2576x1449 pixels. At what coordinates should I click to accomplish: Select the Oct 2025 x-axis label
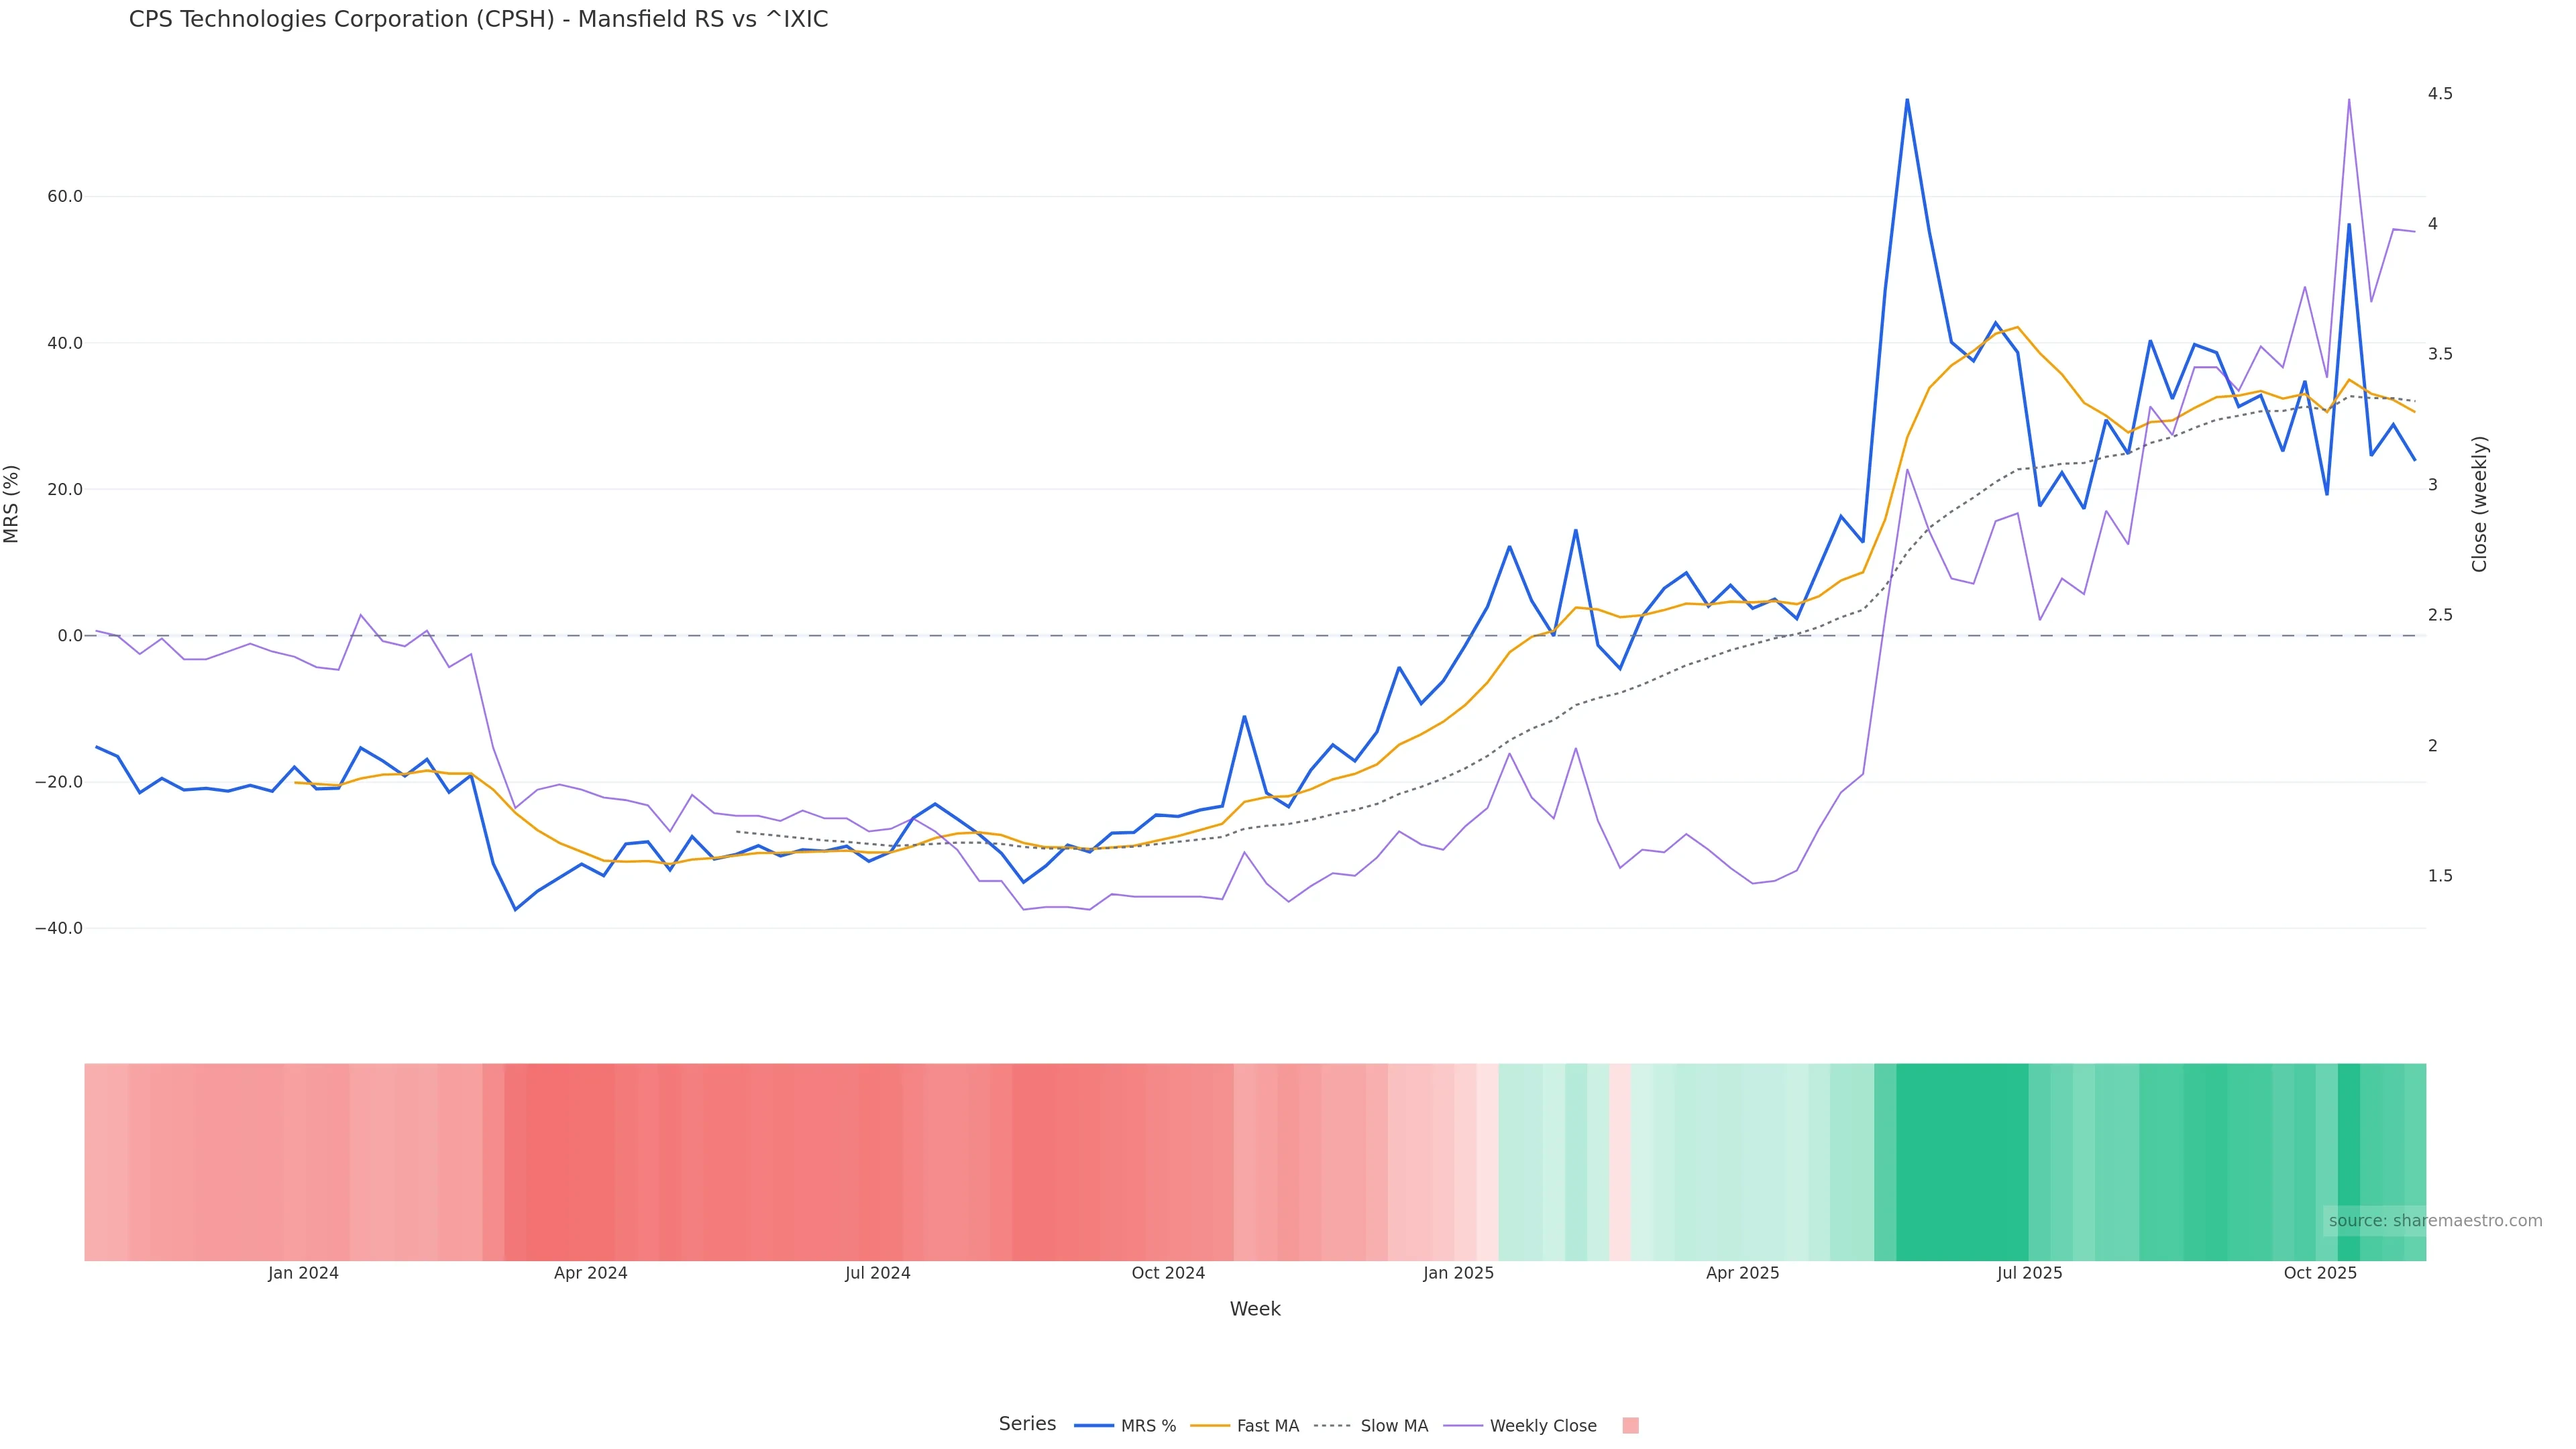click(x=2320, y=1273)
